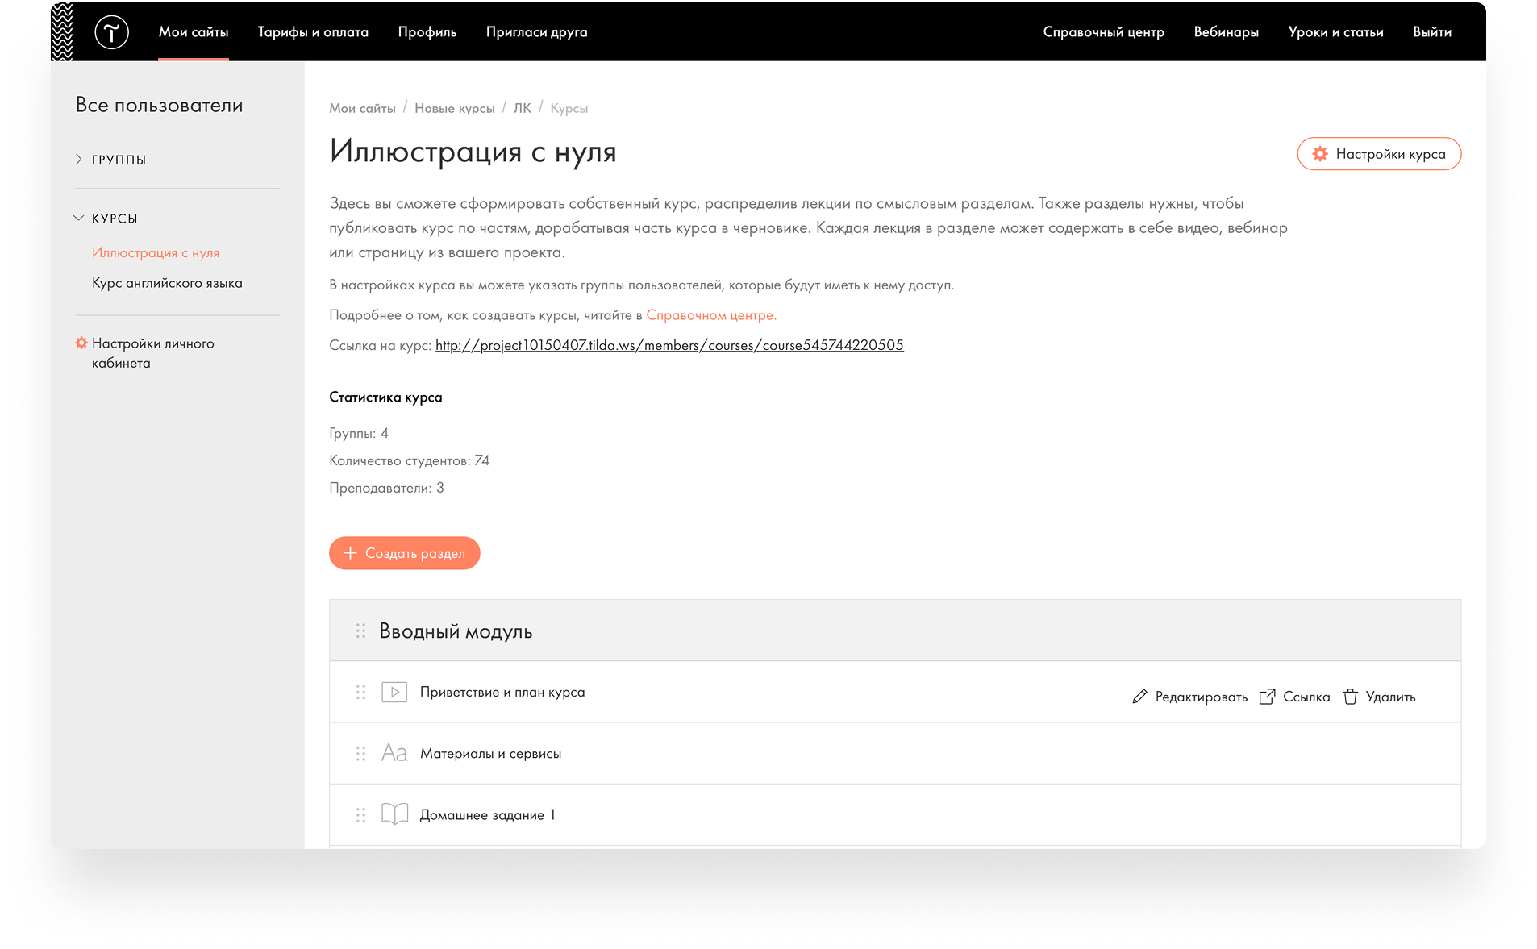Navigate to Новые курсы in the breadcrumb

[454, 108]
